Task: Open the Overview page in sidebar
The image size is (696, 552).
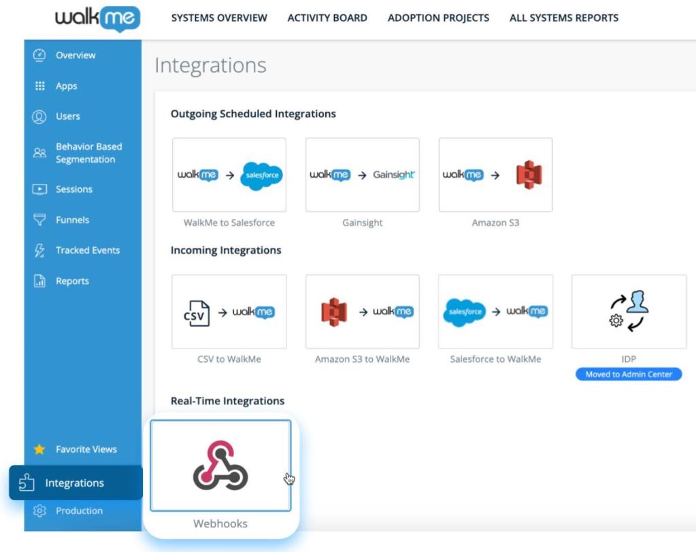Action: point(75,55)
